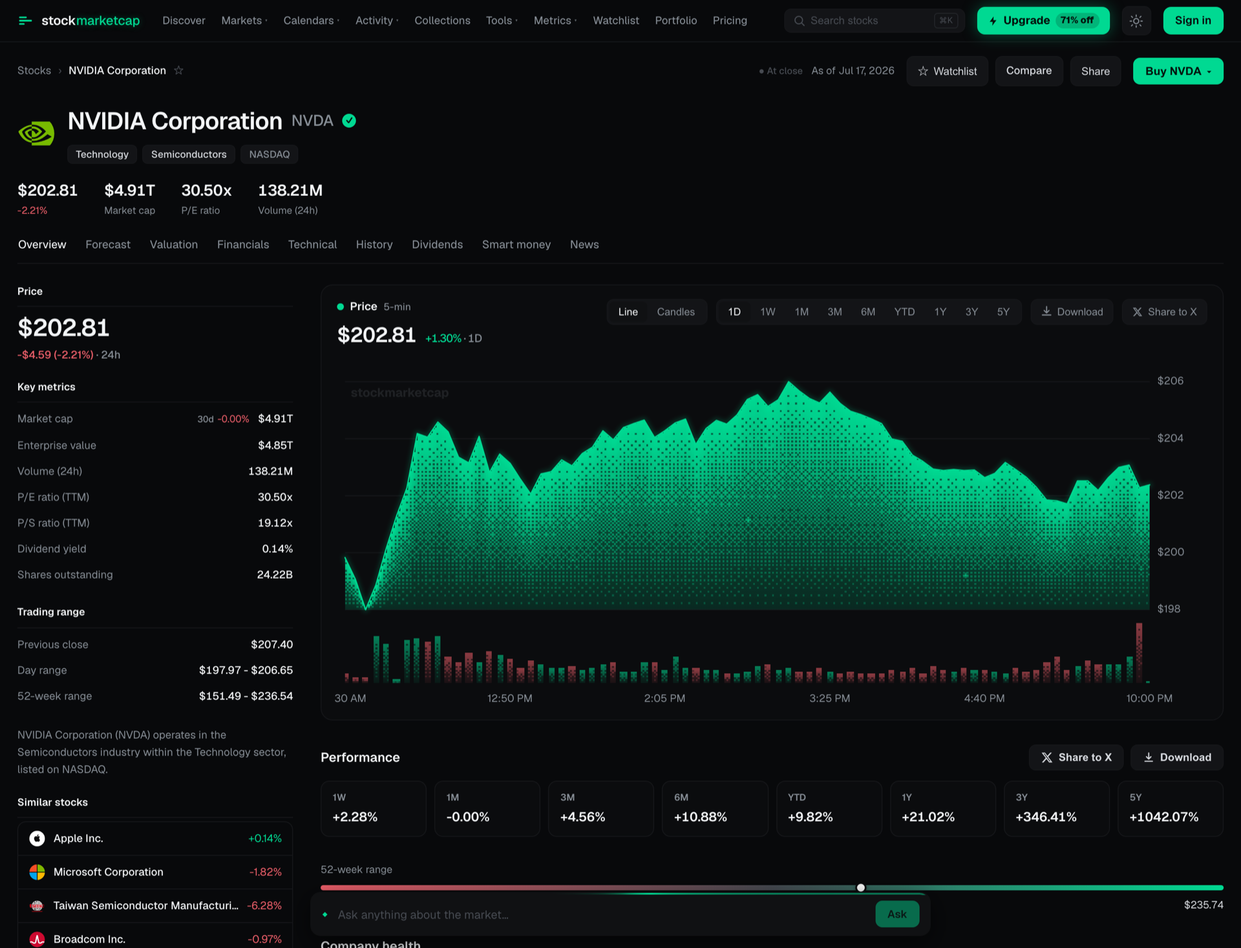
Task: Select the 3M chart timeframe
Action: coord(834,312)
